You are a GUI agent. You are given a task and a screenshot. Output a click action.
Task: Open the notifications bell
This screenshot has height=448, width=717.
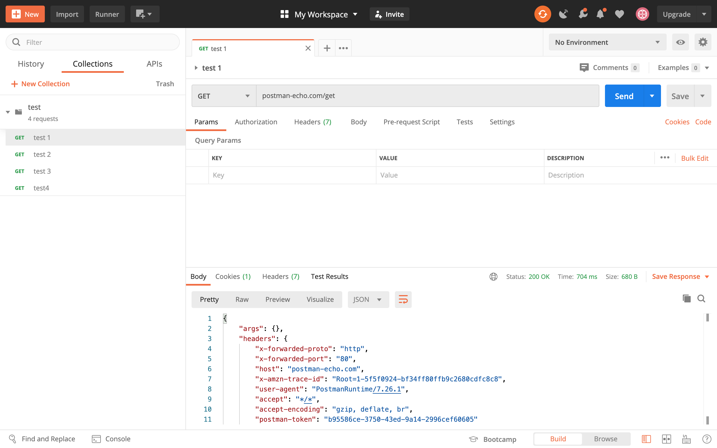click(600, 14)
